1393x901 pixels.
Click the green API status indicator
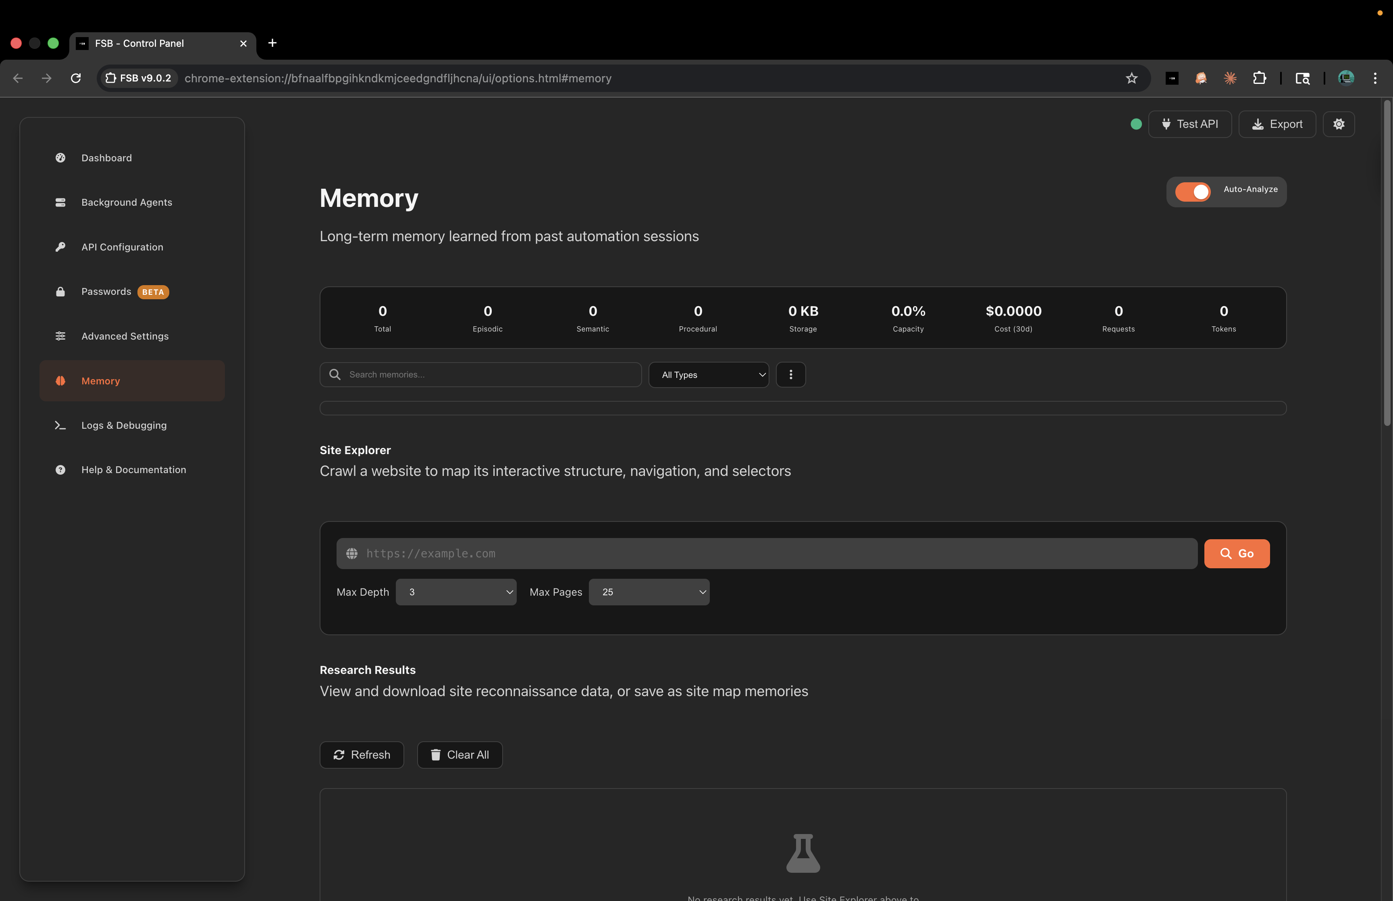(x=1136, y=124)
